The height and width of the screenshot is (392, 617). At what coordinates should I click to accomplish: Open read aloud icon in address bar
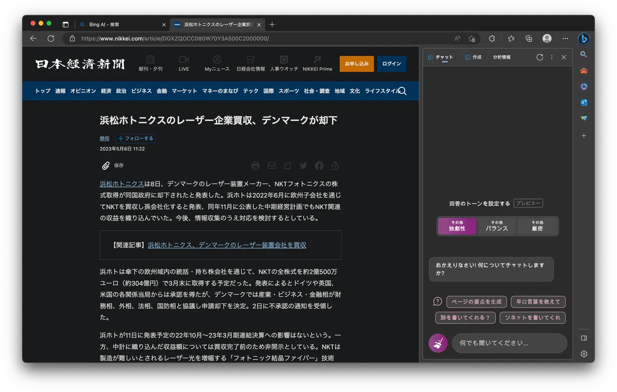click(x=458, y=39)
